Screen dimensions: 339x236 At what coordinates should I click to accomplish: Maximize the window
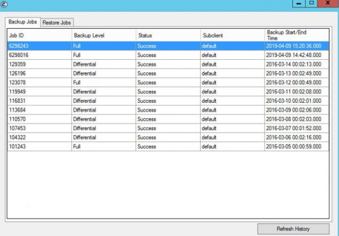(311, 4)
